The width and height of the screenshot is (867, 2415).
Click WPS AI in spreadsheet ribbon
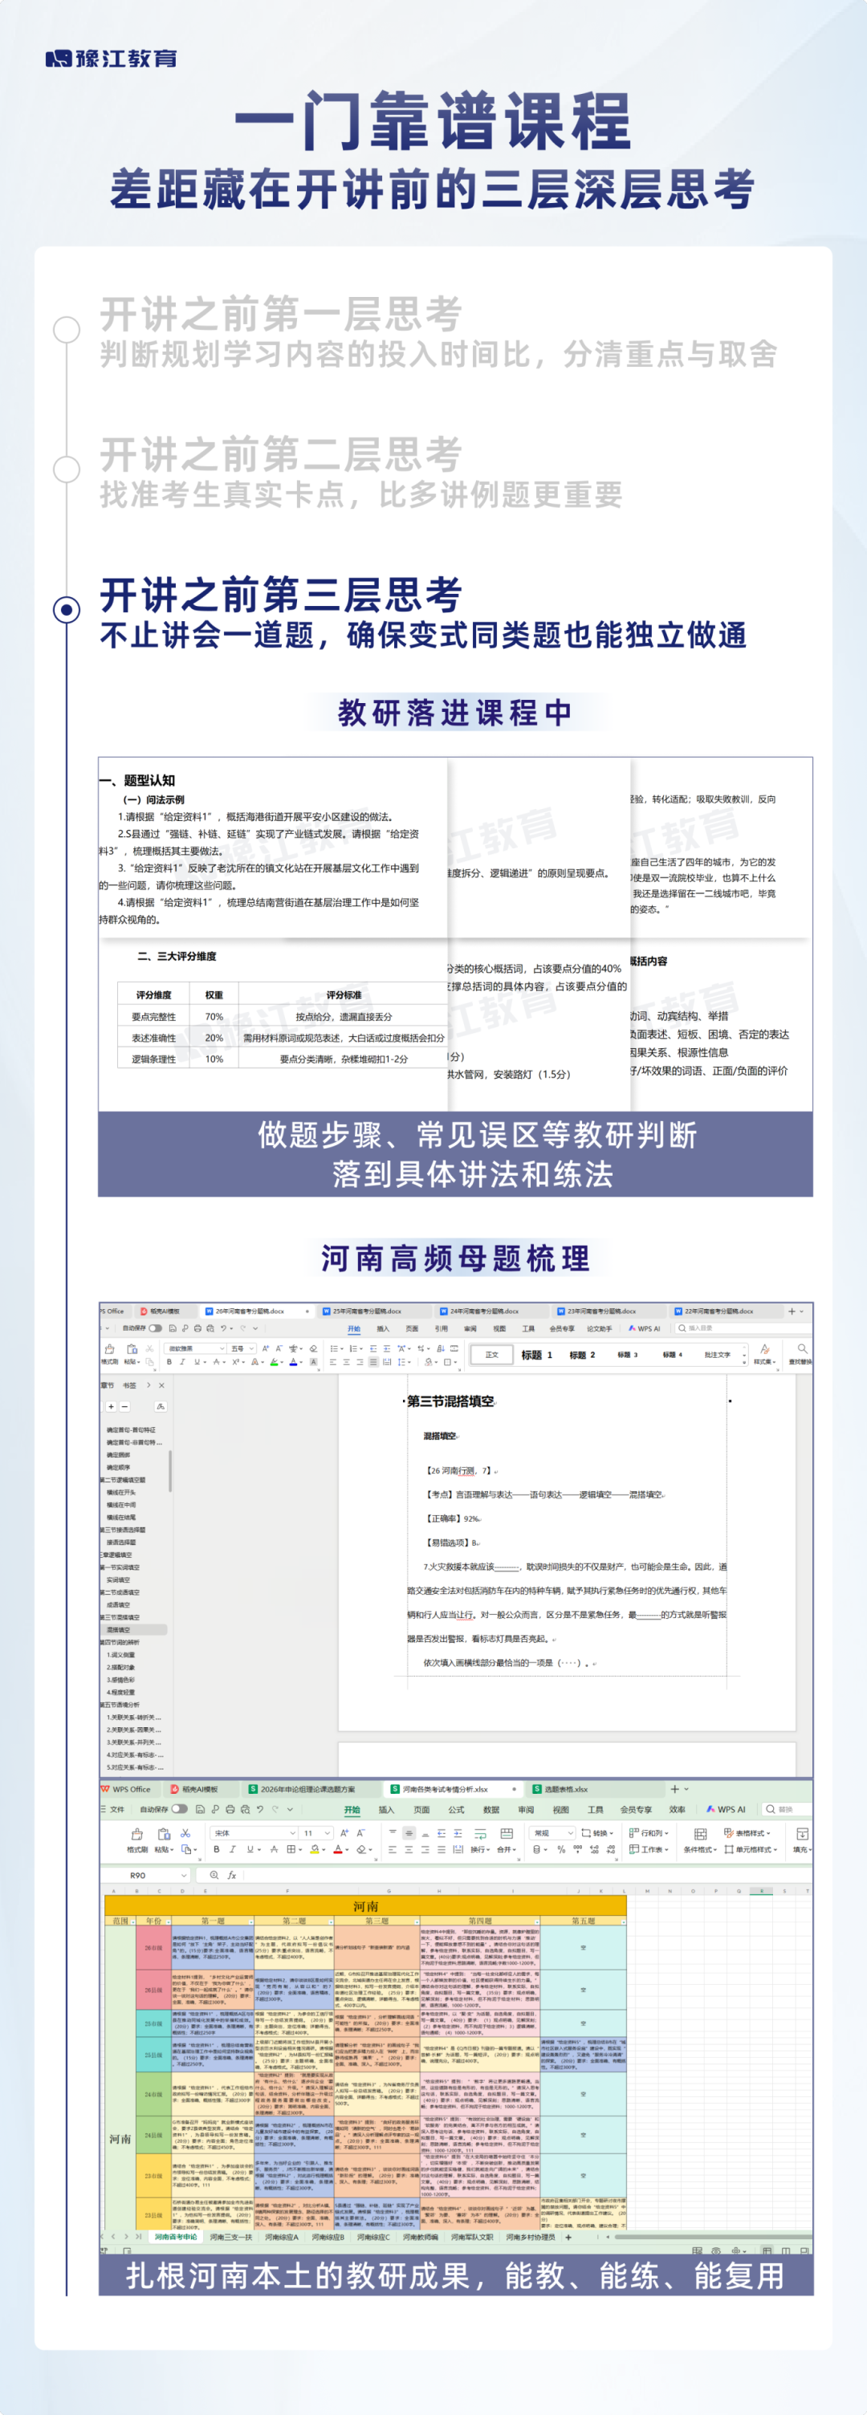pyautogui.click(x=727, y=1809)
